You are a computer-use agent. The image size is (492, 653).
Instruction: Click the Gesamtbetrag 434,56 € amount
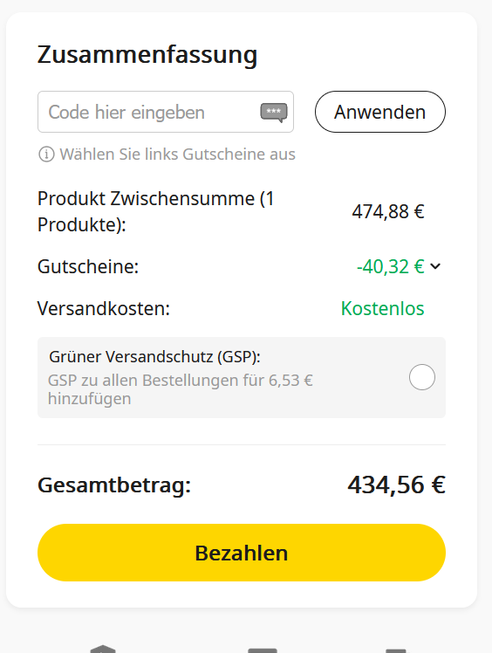[397, 485]
